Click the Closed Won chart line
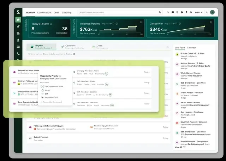This screenshot has height=161, width=226. (186, 29)
